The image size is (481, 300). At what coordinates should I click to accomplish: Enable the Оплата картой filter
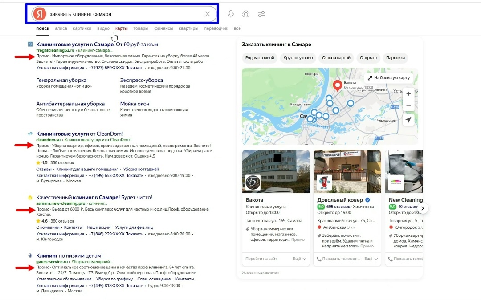click(336, 57)
